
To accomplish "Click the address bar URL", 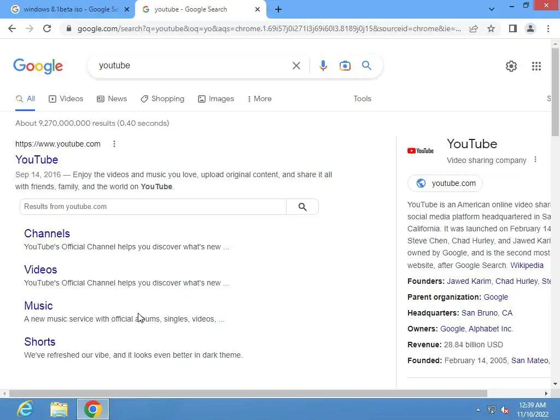I will [x=269, y=28].
